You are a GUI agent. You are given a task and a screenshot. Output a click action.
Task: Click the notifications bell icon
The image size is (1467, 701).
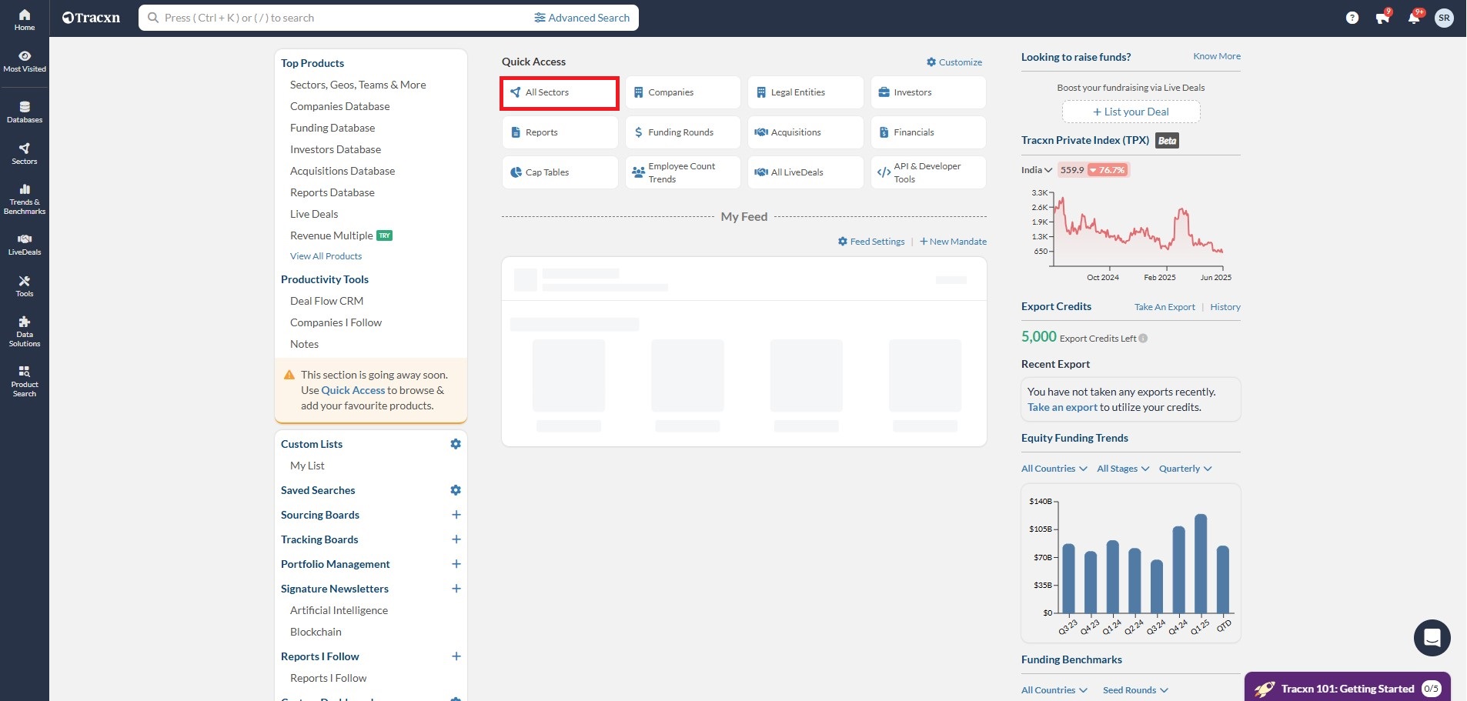click(x=1413, y=18)
